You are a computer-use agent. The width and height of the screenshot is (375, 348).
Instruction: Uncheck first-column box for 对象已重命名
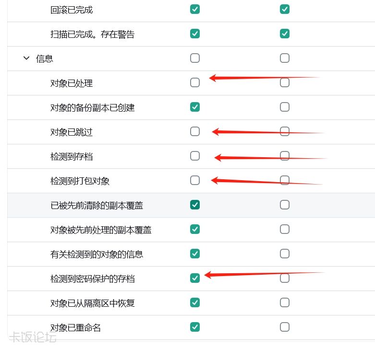(195, 327)
